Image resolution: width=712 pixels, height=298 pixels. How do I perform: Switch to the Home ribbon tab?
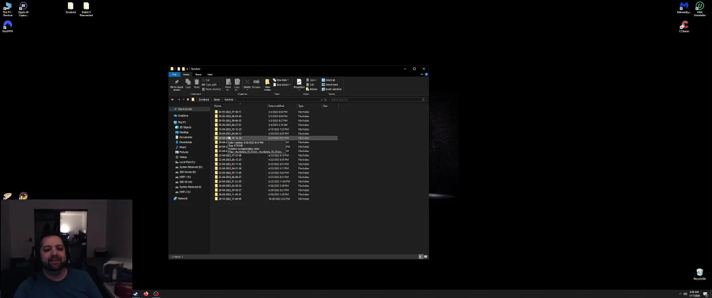coord(186,74)
